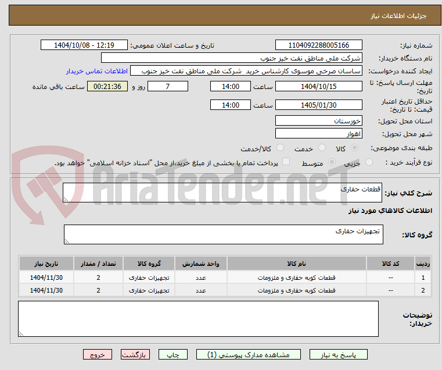Click resize handle of توضیحات خریدار box
Viewport: 442px width, 370px height.
tap(21, 333)
